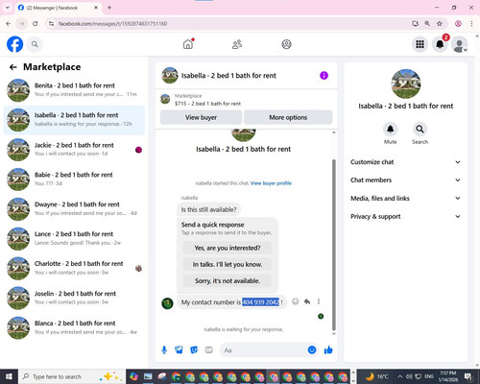
Task: Reply to the contact number message
Action: pos(307,301)
